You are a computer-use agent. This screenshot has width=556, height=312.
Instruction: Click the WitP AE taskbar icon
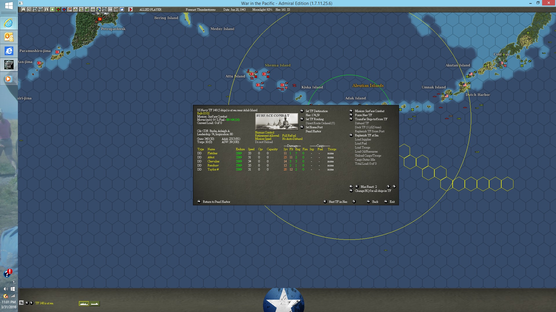point(9,65)
